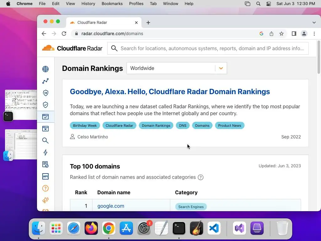Click the Chrome address bar URL
Screen dimensions: 321x241
coord(112,34)
